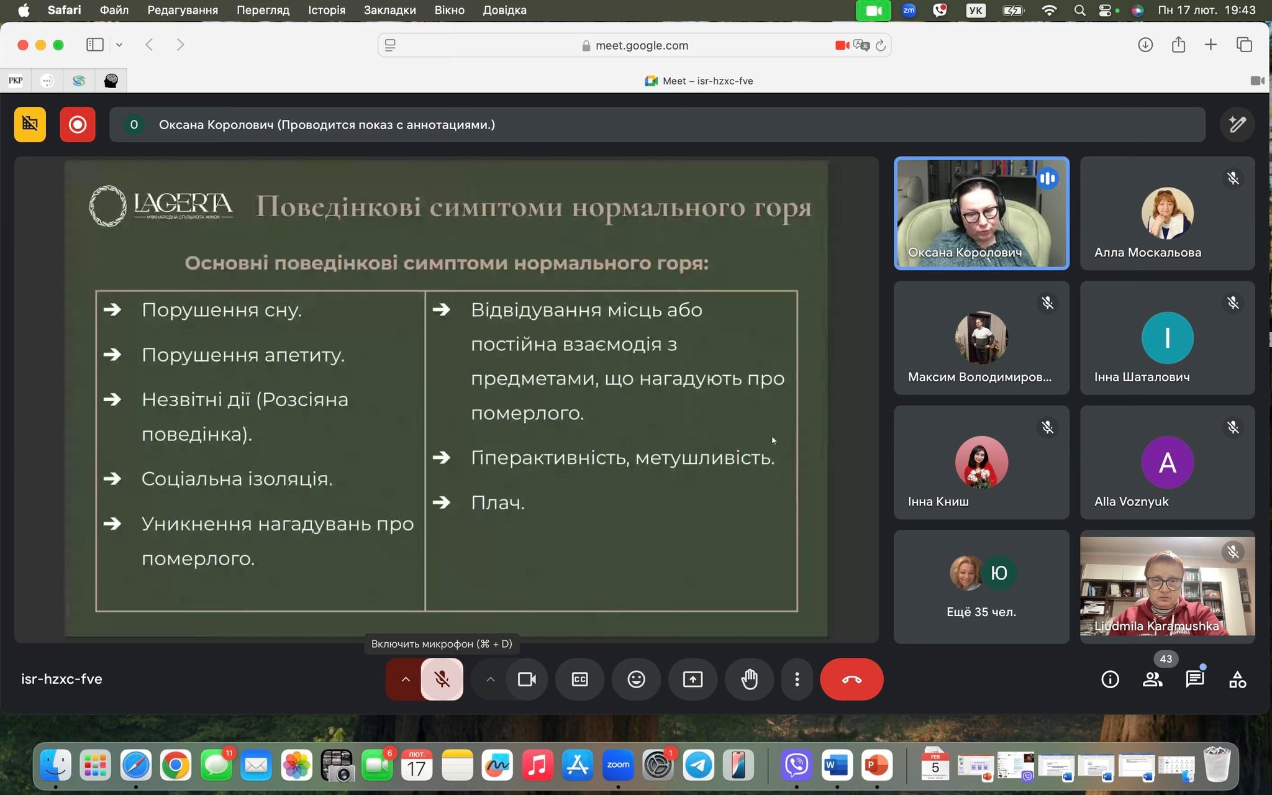Expand audio settings arrow beside microphone
1272x795 pixels.
pyautogui.click(x=406, y=679)
